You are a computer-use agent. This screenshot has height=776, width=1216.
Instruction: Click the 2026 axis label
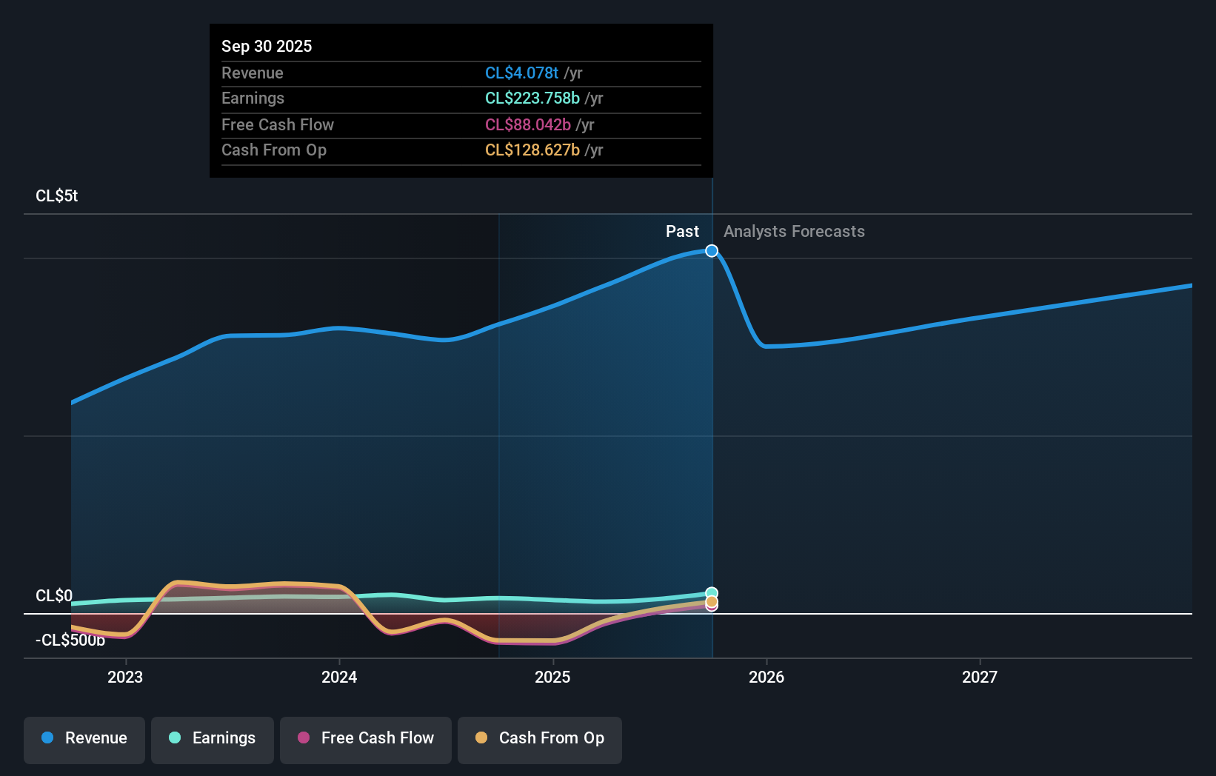[x=767, y=677]
